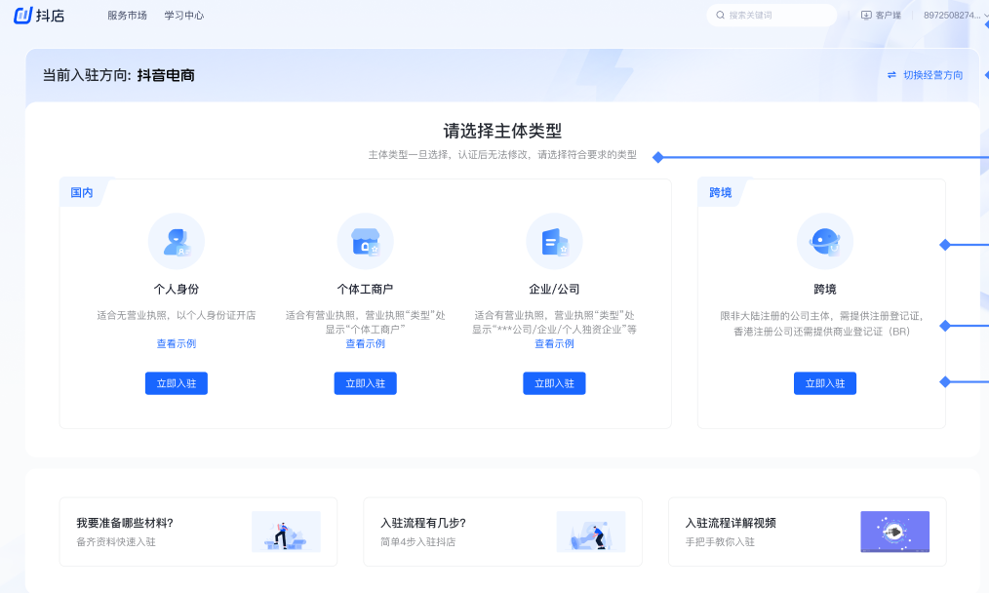Click the 个人身份 title text
The image size is (989, 593).
177,289
